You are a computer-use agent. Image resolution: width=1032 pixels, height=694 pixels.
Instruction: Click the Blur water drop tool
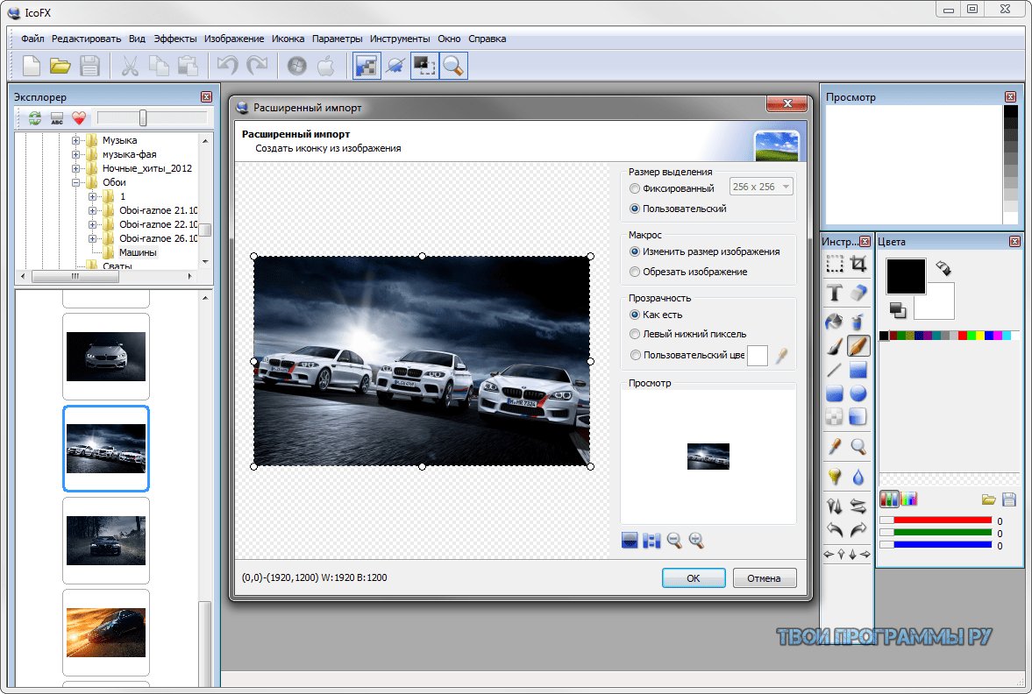coord(858,477)
